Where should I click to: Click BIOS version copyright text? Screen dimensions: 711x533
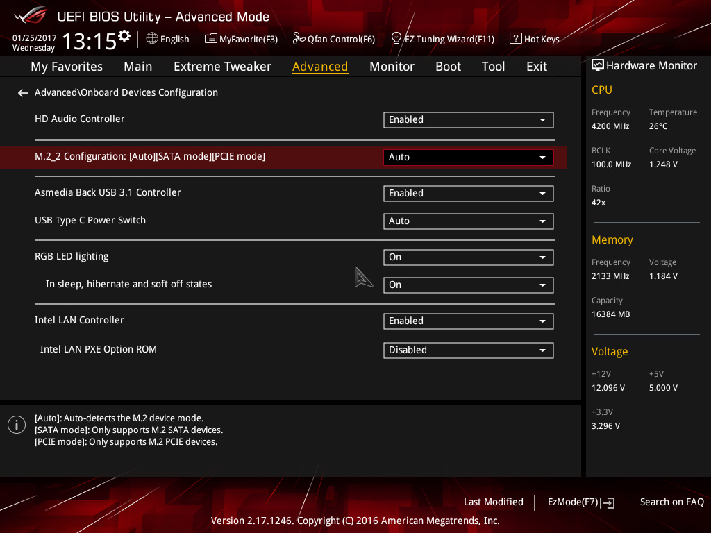pos(355,521)
